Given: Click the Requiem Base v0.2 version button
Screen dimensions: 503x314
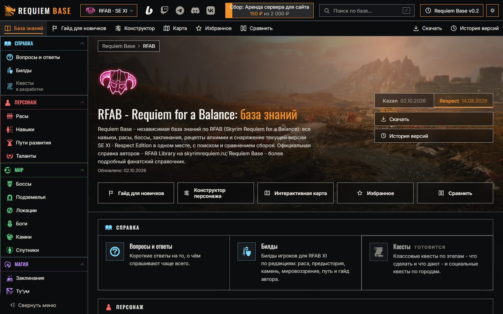Looking at the screenshot, I should pos(452,10).
